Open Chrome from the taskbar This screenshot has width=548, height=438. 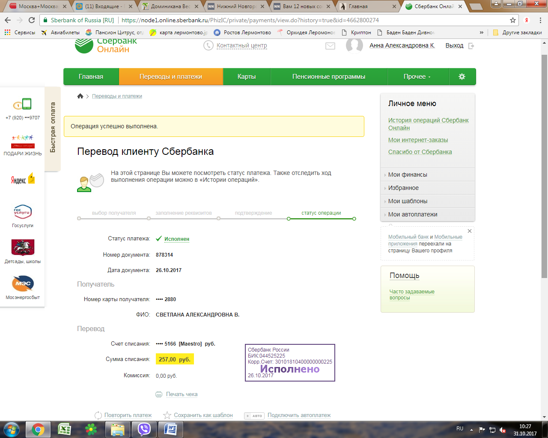click(x=38, y=429)
